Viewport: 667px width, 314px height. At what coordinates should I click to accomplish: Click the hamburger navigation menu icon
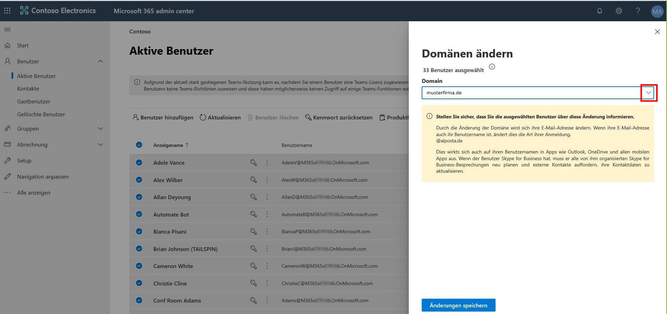(x=7, y=30)
